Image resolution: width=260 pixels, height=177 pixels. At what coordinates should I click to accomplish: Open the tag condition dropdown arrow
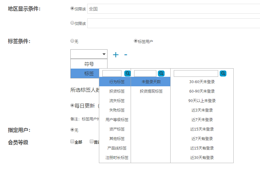[x=104, y=54]
